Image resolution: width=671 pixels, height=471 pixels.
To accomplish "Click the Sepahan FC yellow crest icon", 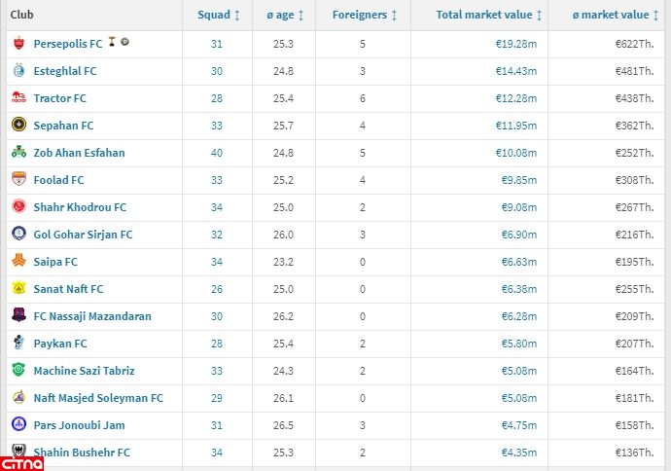I will point(18,126).
